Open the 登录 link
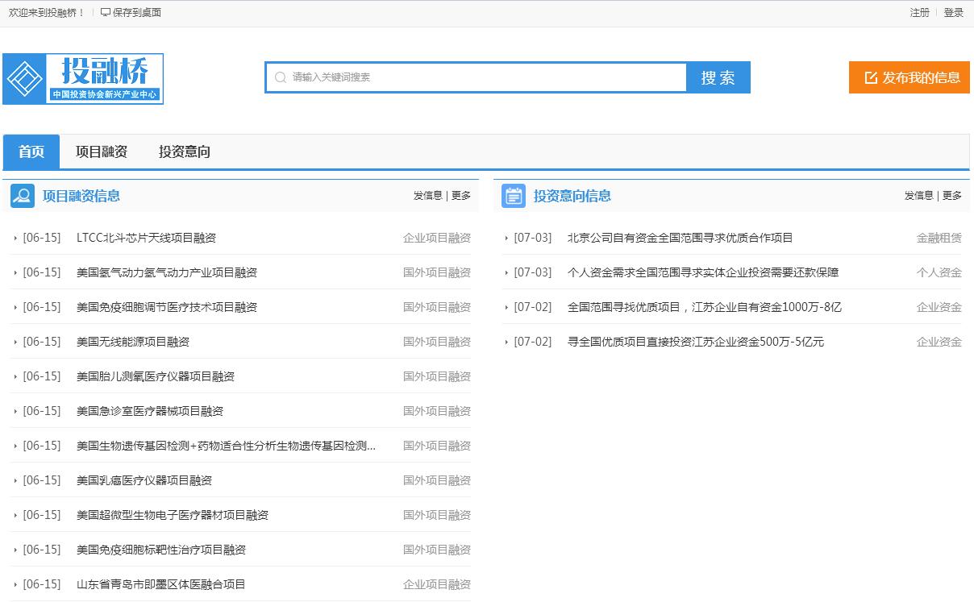Viewport: 974px width, 602px height. point(954,13)
